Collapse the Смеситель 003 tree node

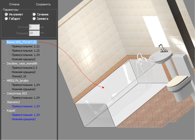tap(4, 93)
